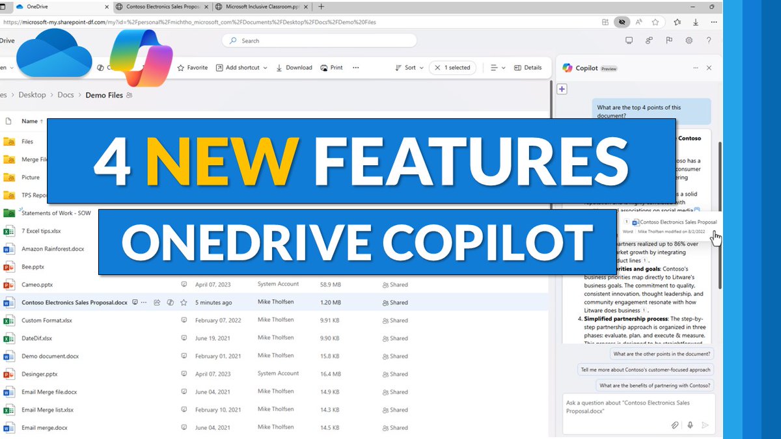781x439 pixels.
Task: Start a new Copilot chat plus button
Action: pos(562,89)
